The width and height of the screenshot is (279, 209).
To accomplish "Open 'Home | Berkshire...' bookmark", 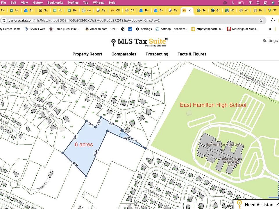I will [x=64, y=29].
